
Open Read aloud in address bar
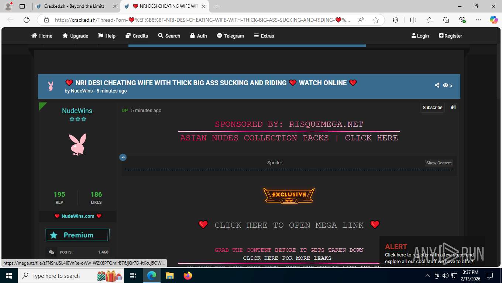[x=361, y=20]
